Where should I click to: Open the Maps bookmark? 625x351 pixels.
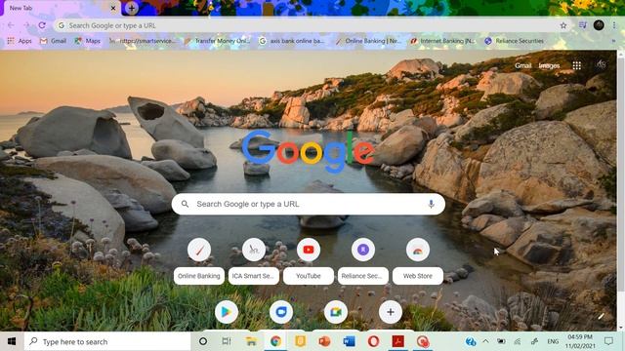click(x=88, y=41)
